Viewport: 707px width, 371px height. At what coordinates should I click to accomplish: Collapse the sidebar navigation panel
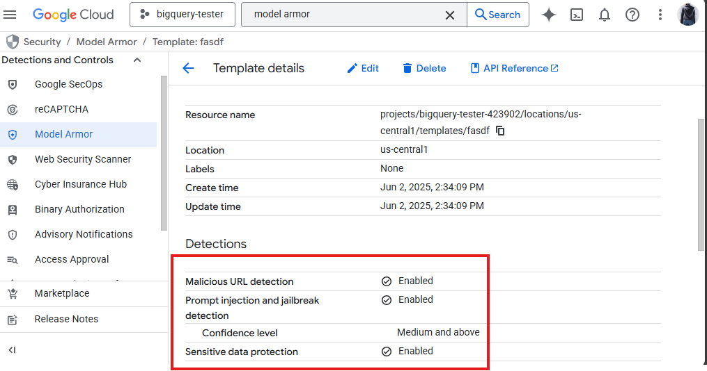point(12,350)
